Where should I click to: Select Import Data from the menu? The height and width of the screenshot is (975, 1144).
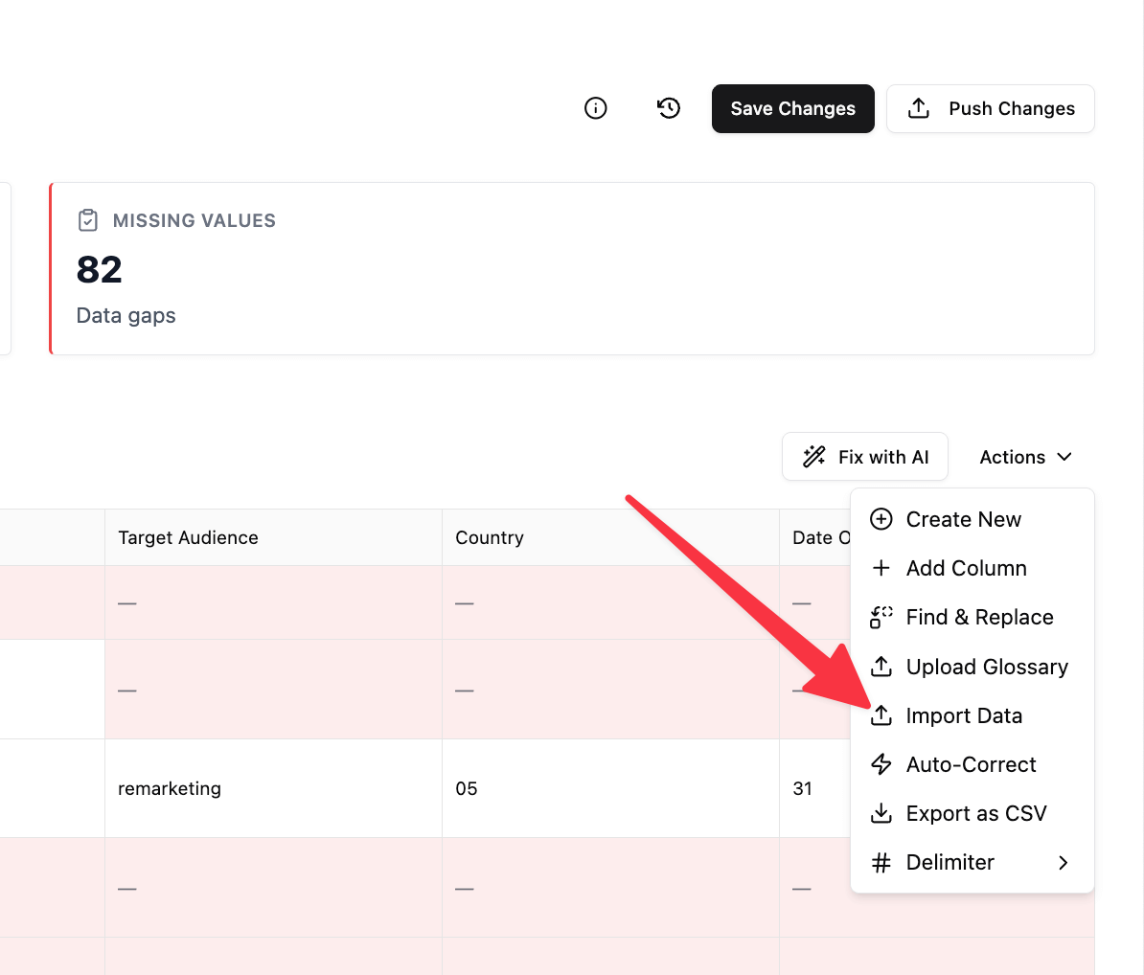[x=963, y=715]
